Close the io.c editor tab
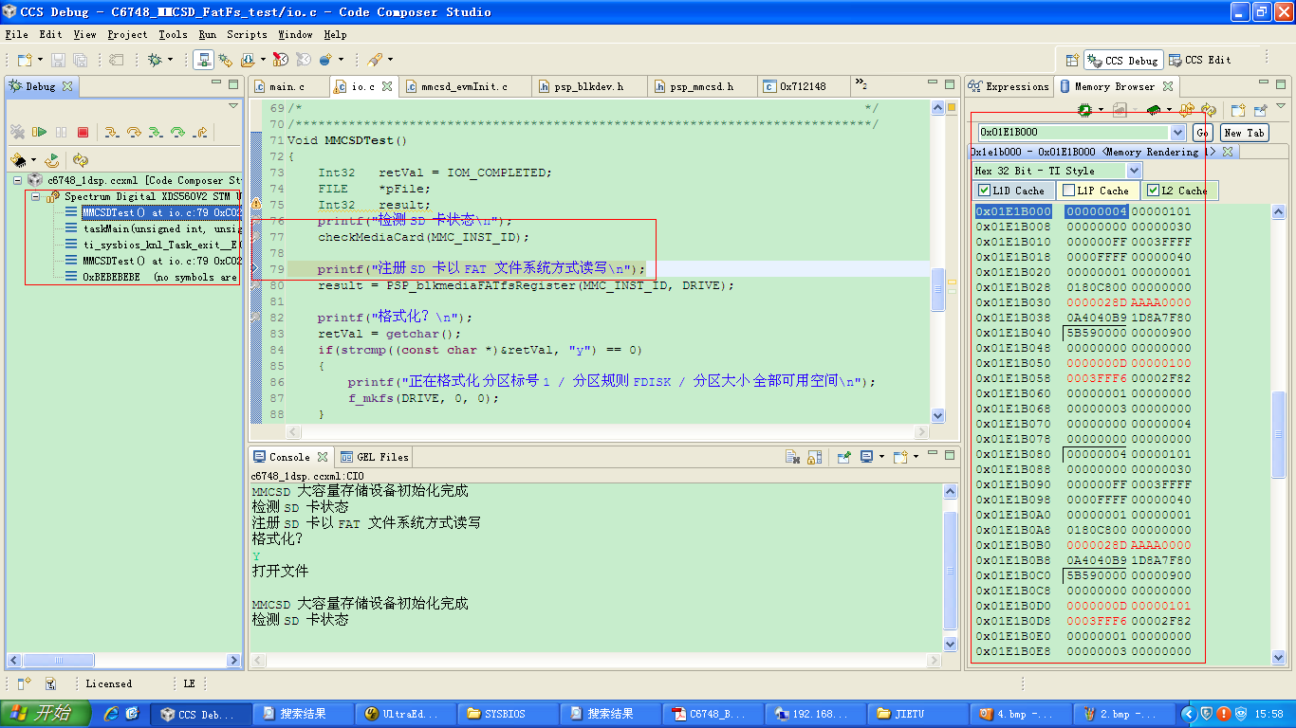 pyautogui.click(x=387, y=86)
